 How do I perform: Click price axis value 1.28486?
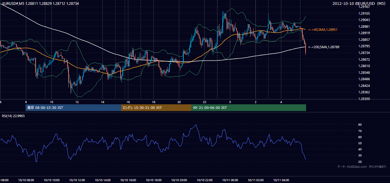coord(364,79)
